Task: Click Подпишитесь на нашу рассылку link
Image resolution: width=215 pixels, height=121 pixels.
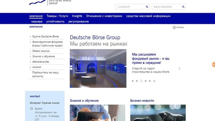Action: coord(45,74)
